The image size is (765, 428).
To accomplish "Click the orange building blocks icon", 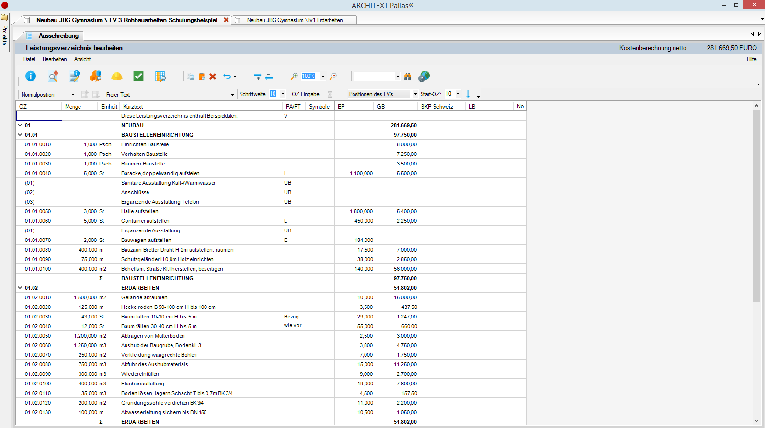I will [x=95, y=76].
